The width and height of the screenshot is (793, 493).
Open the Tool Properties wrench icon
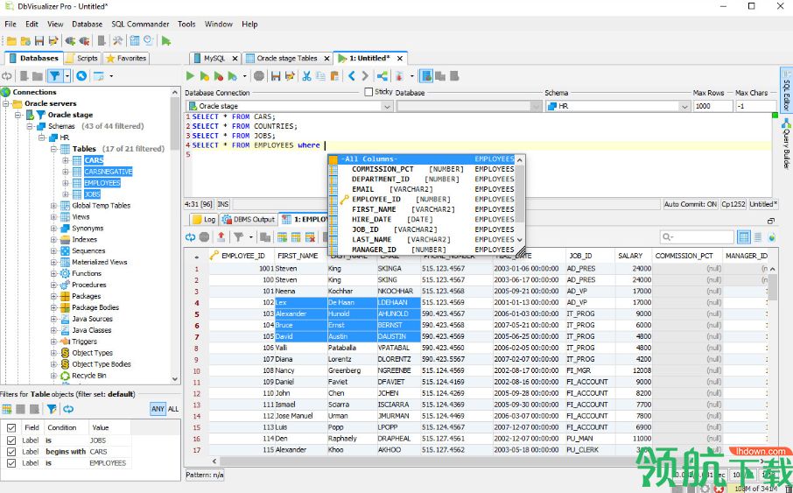click(x=117, y=41)
